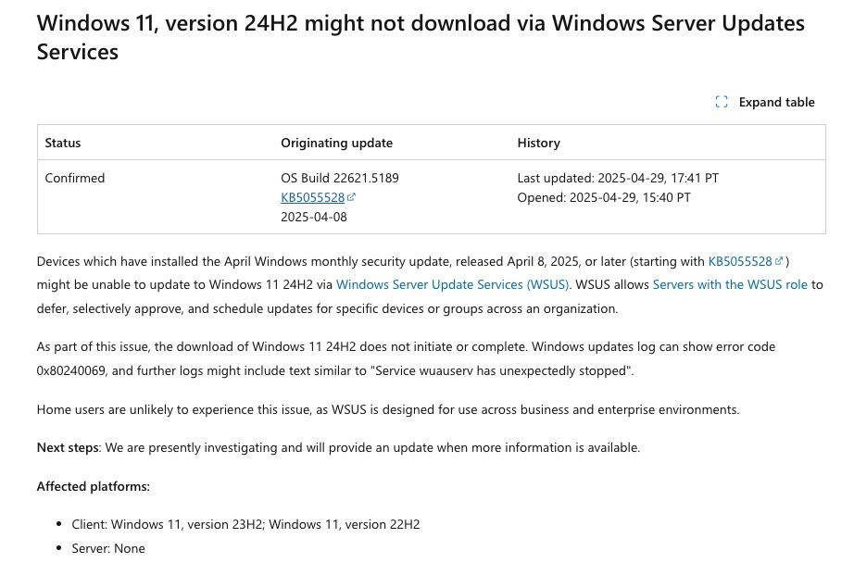
Task: Open the KB5055528 link in the paragraph
Action: pyautogui.click(x=740, y=261)
